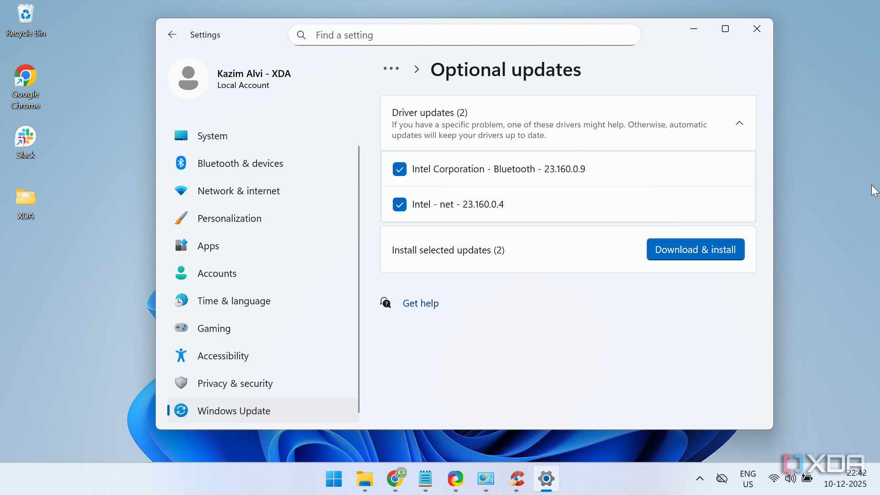Image resolution: width=880 pixels, height=495 pixels.
Task: Show hidden system tray icons
Action: click(x=699, y=478)
